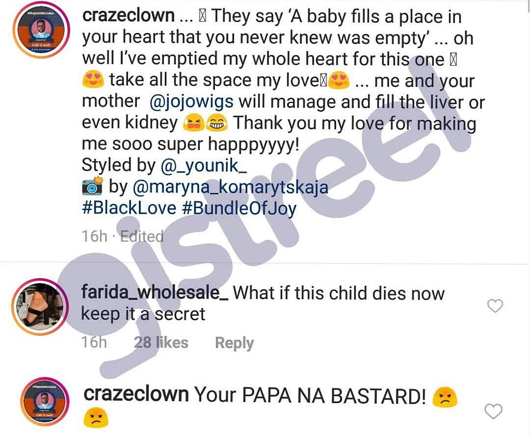Image resolution: width=530 pixels, height=436 pixels.
Task: View the 28 likes on farida's comment
Action: point(161,342)
